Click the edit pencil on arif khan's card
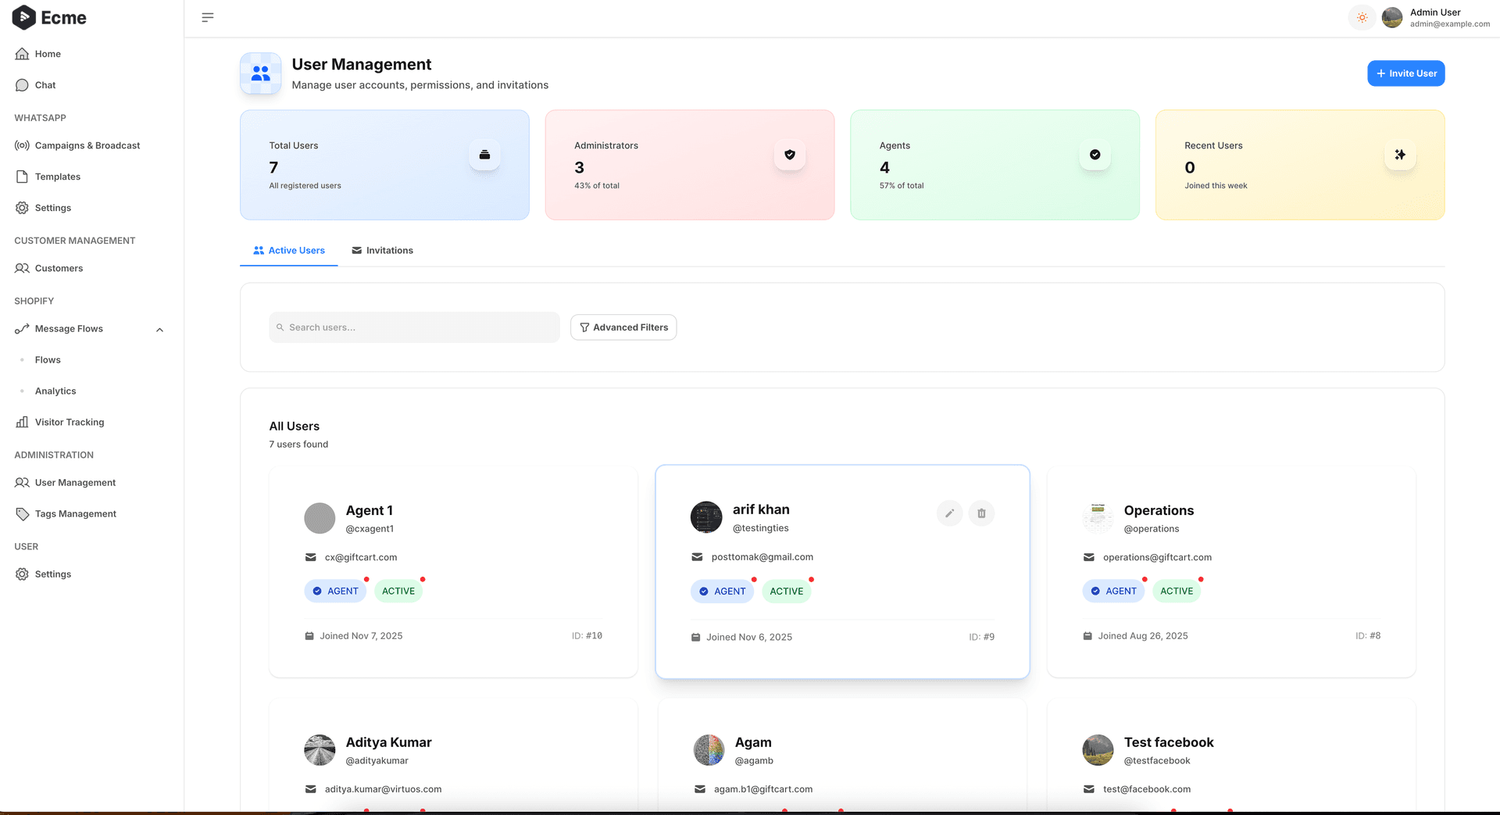Screen dimensions: 1500x815 (x=949, y=513)
